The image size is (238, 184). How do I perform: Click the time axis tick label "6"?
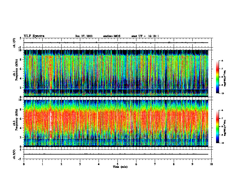(x=136, y=164)
